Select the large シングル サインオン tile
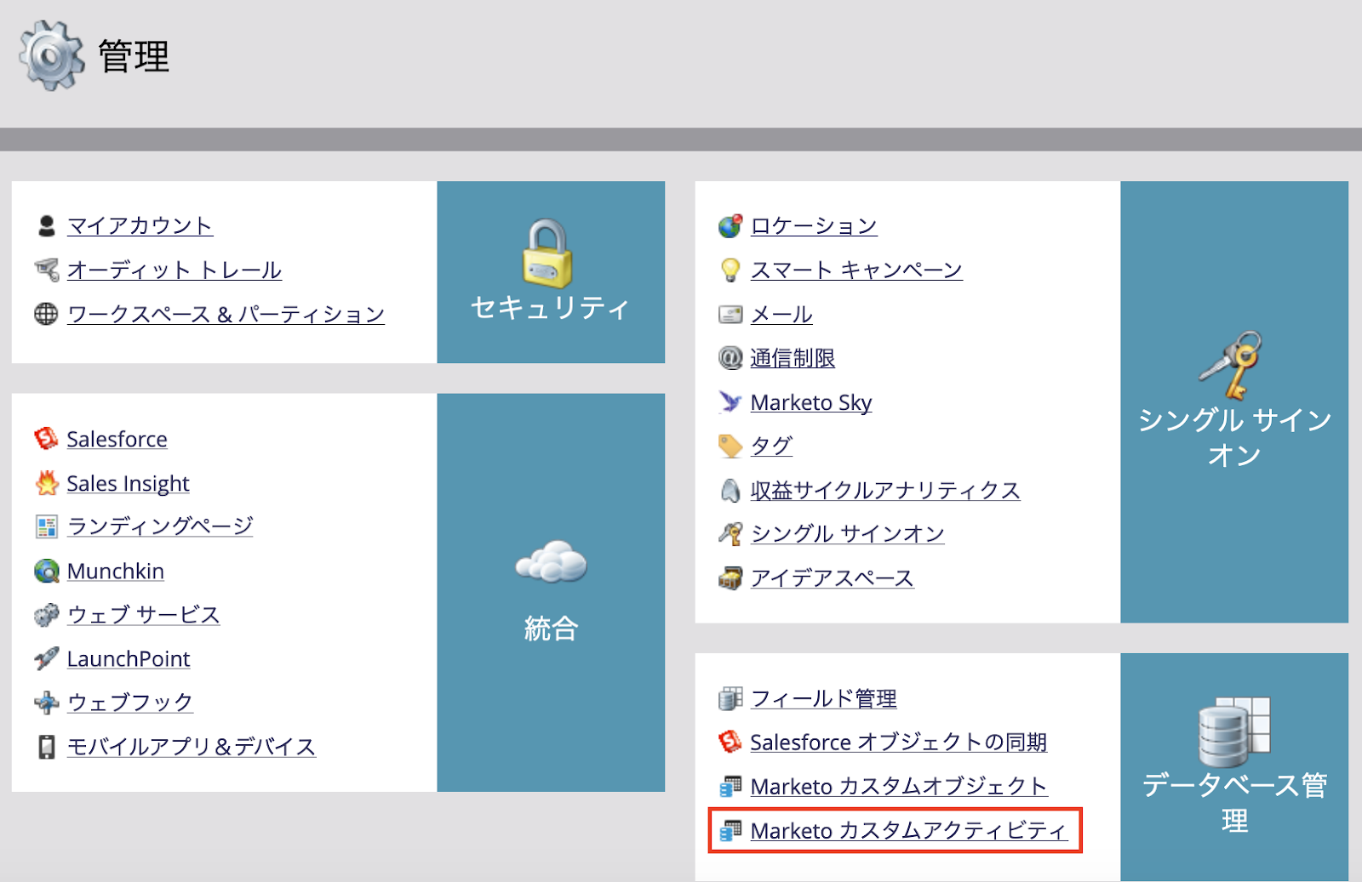The image size is (1362, 882). coord(1234,402)
